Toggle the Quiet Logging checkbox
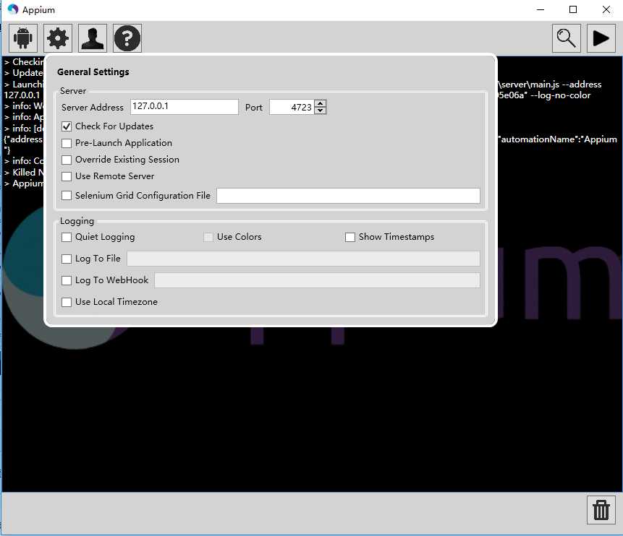Image resolution: width=623 pixels, height=536 pixels. (67, 237)
